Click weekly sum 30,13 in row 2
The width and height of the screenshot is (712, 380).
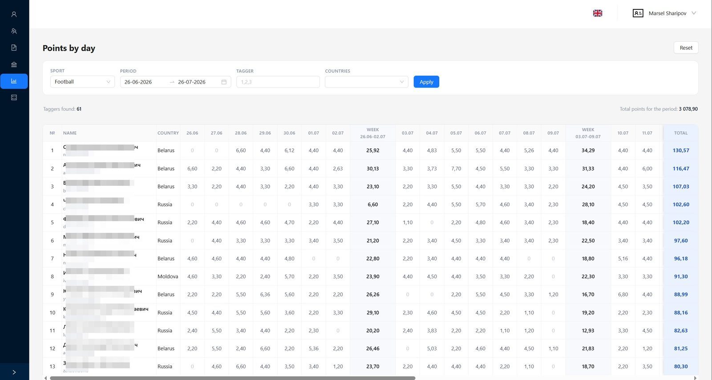point(373,168)
